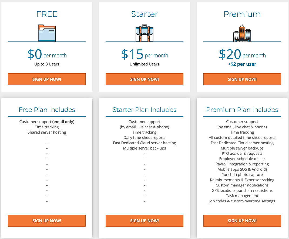Click the +$2 per user label
The image size is (289, 239).
[x=242, y=64]
